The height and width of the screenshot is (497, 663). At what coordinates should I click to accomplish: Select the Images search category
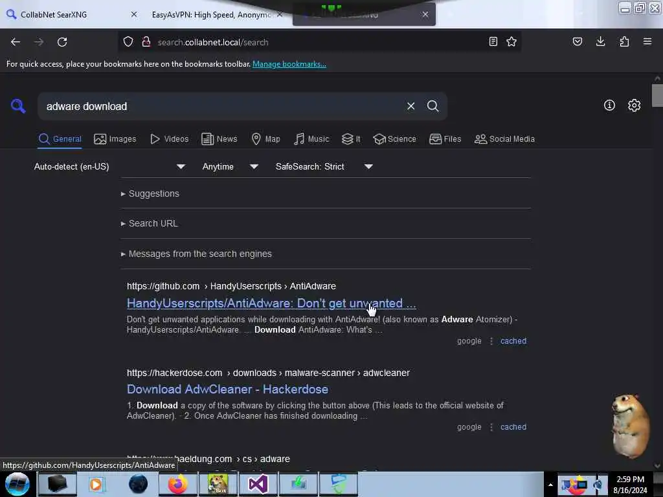115,139
